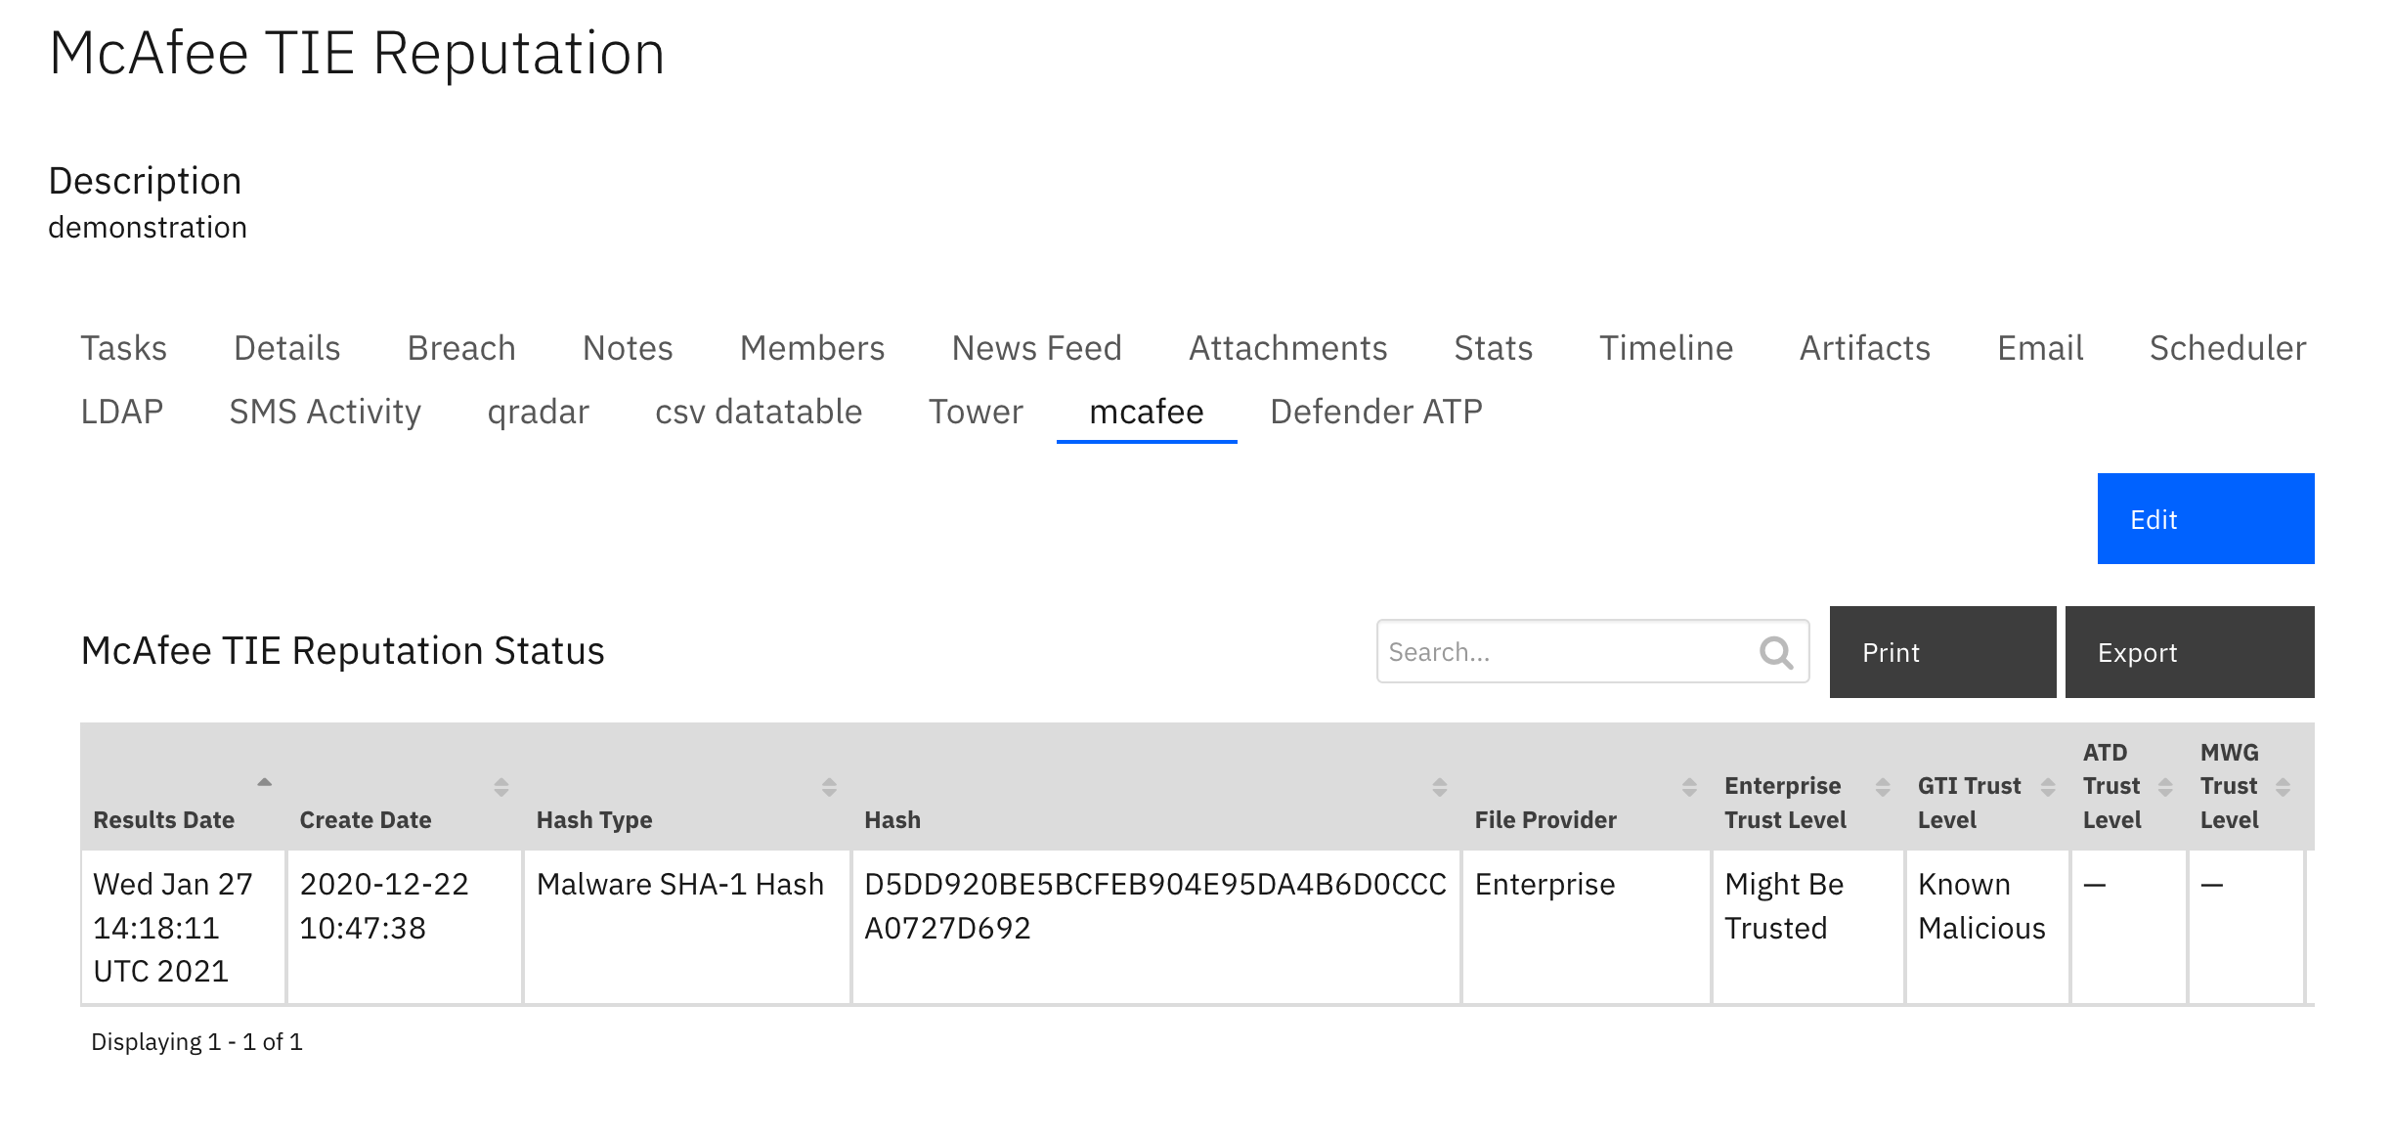Sort by MWG Trust Level arrows
Screen dimensions: 2393x1136
(x=2283, y=787)
